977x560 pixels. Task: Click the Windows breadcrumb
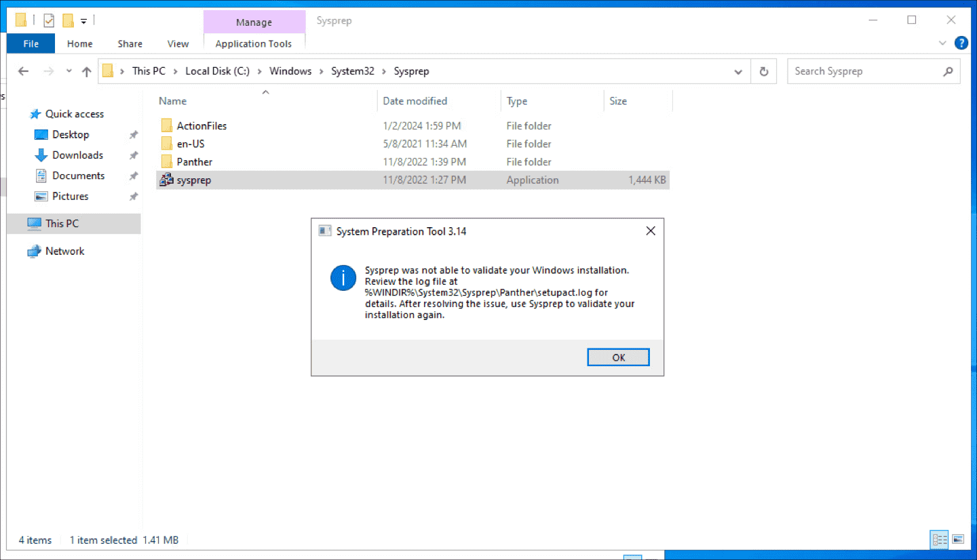pyautogui.click(x=290, y=71)
